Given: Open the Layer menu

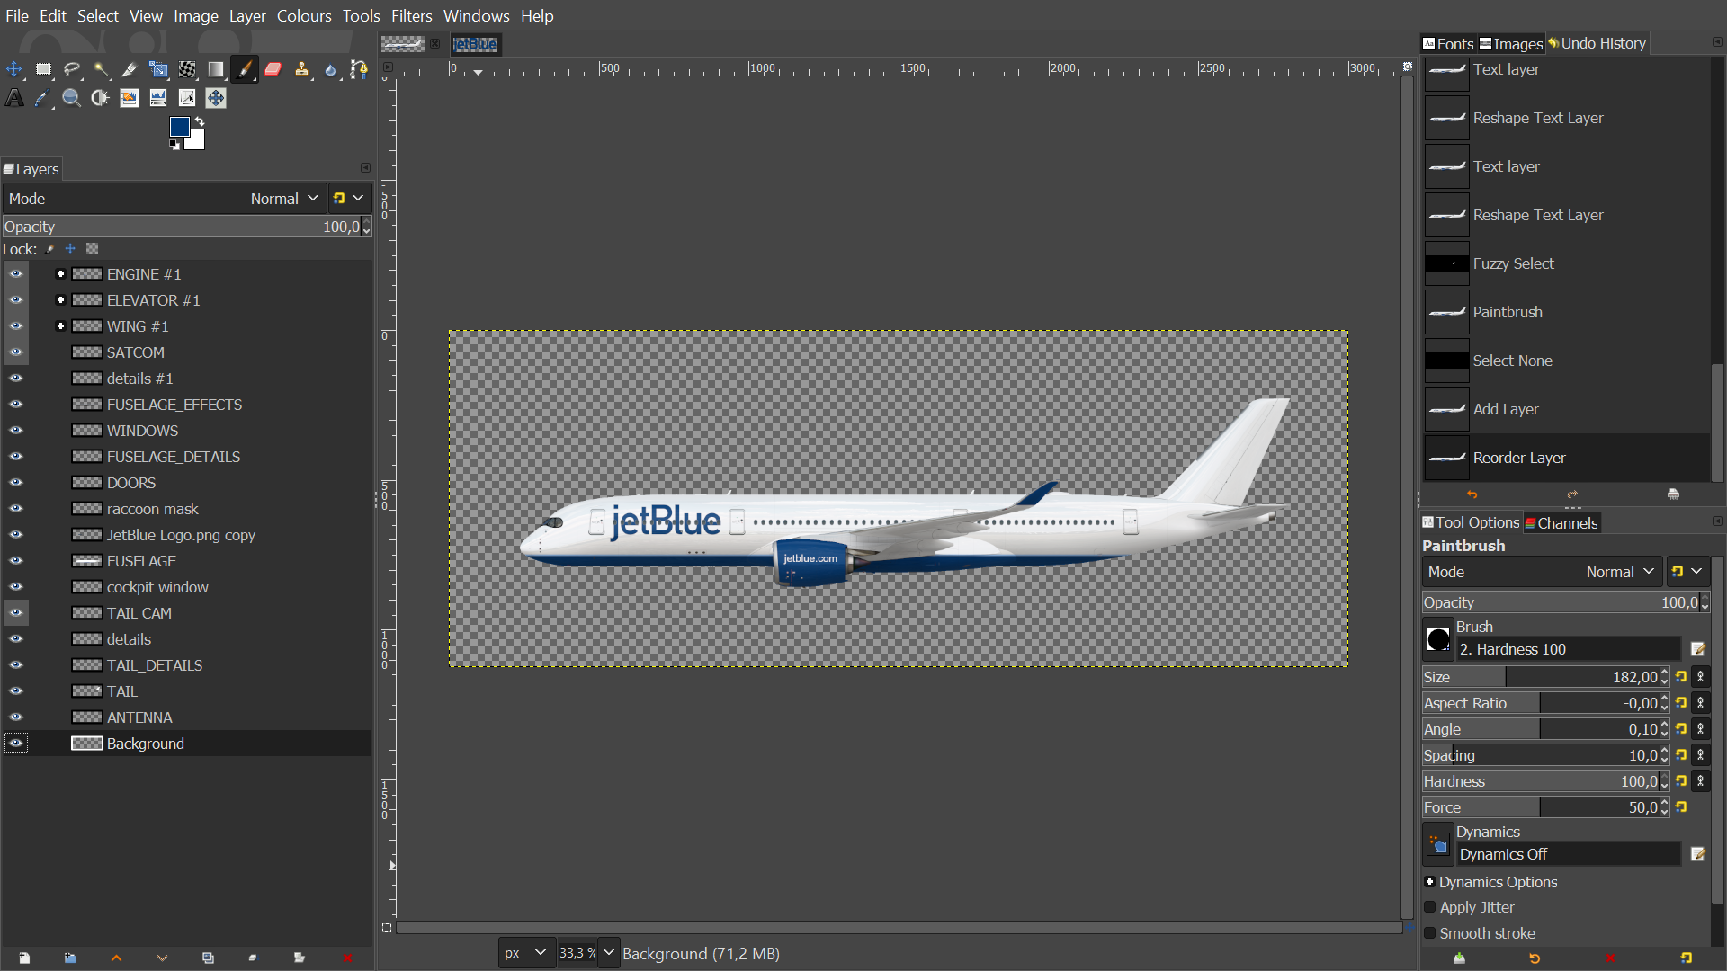Looking at the screenshot, I should point(247,16).
